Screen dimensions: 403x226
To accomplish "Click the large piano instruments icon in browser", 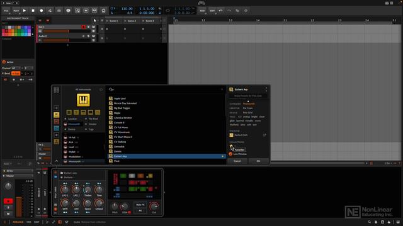I will point(83,100).
